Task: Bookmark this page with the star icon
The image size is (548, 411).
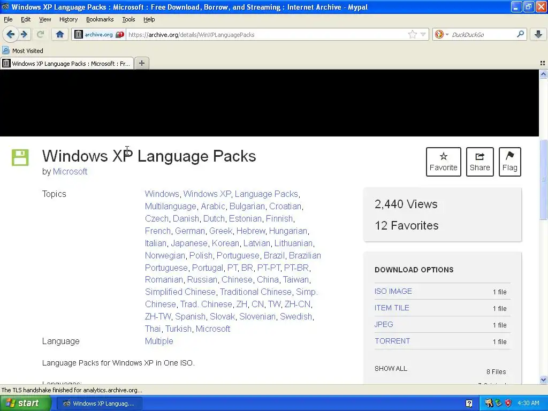Action: coord(413,34)
